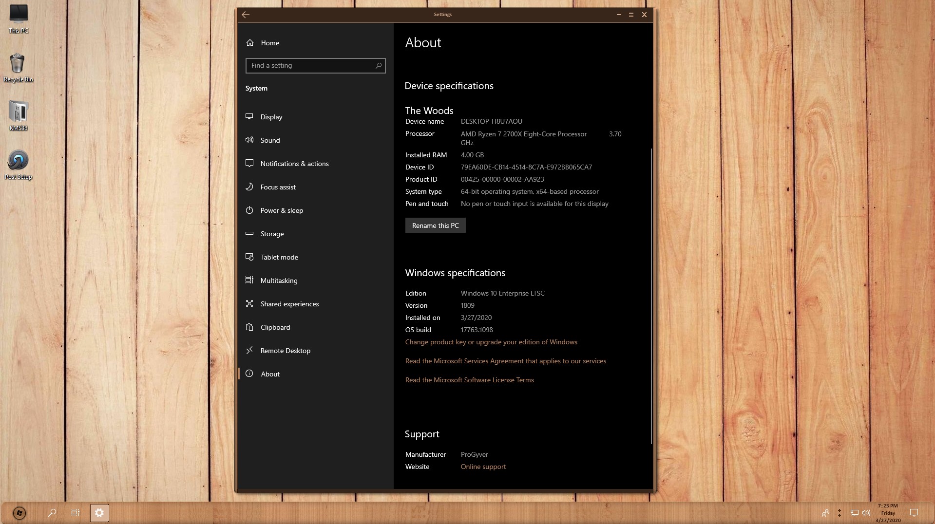Focus the Find a setting search box

[316, 65]
